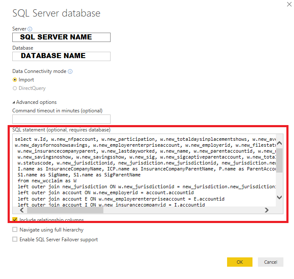Screen dimensions: 294x279
Task: Click the line joining account E
Action: [x=121, y=199]
